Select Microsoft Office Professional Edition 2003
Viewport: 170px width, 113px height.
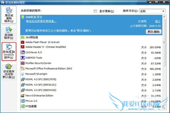91,69
